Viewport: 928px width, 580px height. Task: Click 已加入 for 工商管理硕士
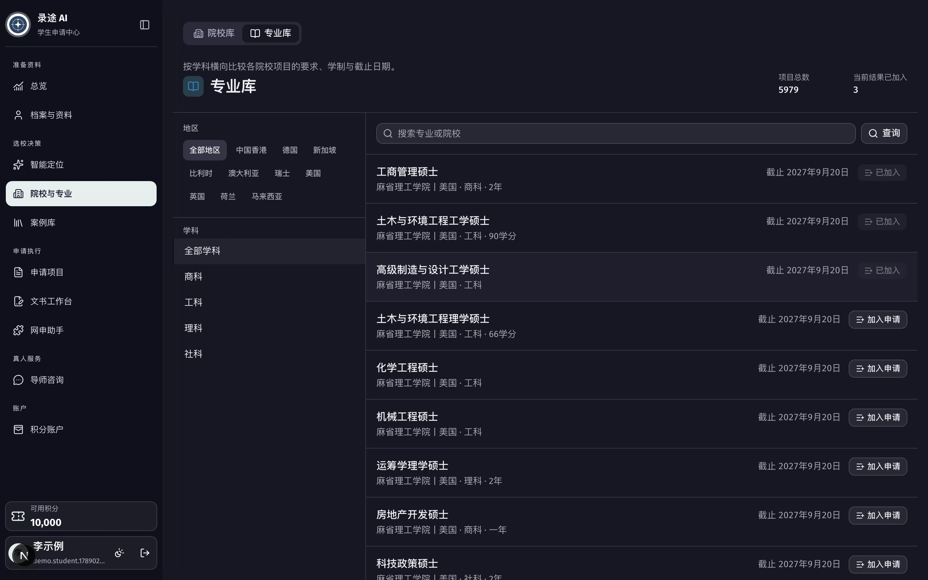[x=882, y=173]
